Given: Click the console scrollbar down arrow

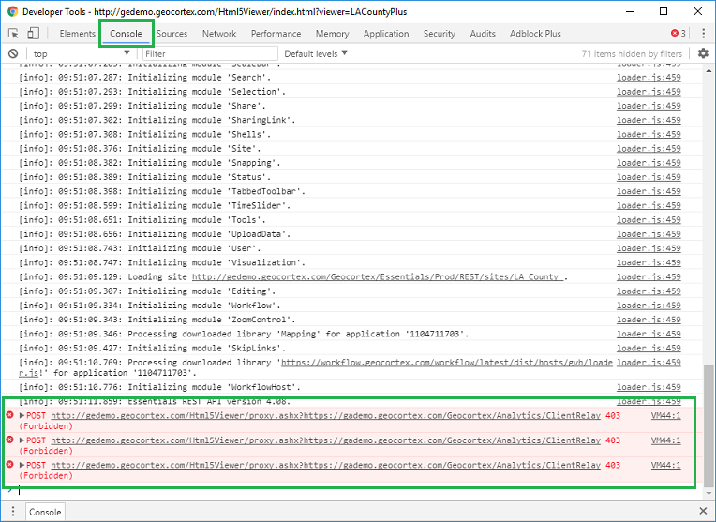Looking at the screenshot, I should coord(709,493).
